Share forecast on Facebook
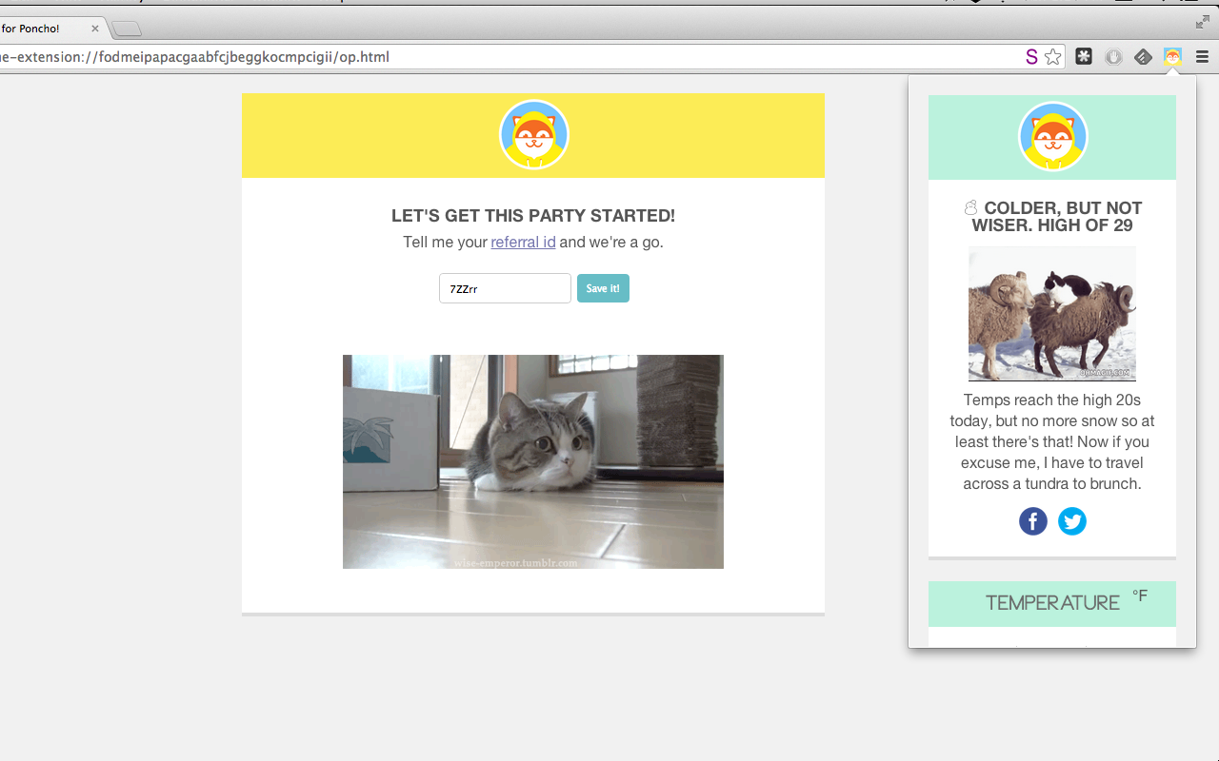 click(x=1033, y=521)
